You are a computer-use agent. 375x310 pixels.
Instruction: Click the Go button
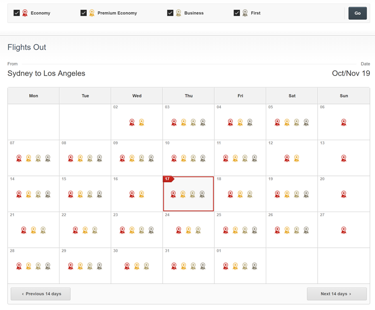click(x=357, y=13)
